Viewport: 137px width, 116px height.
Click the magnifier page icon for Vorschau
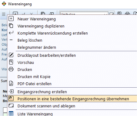tap(11, 62)
